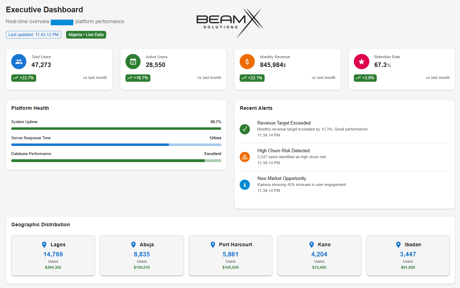Click the Total Users people icon
Viewport: 460px width, 288px height.
[x=19, y=61]
